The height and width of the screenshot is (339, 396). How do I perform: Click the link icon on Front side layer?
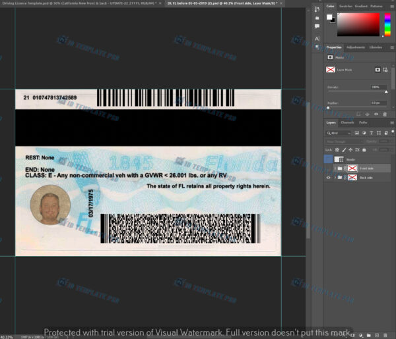click(x=345, y=169)
